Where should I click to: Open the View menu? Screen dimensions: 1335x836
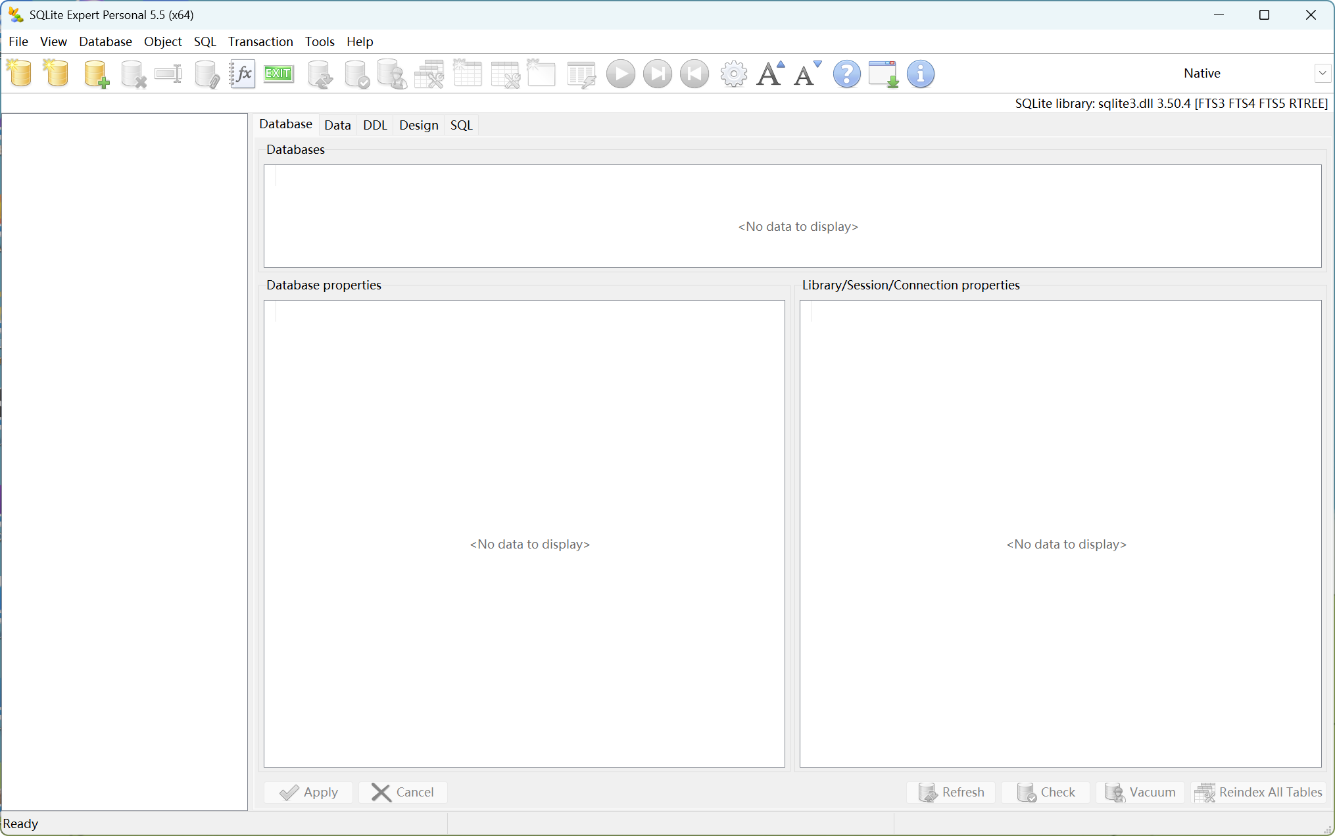53,41
